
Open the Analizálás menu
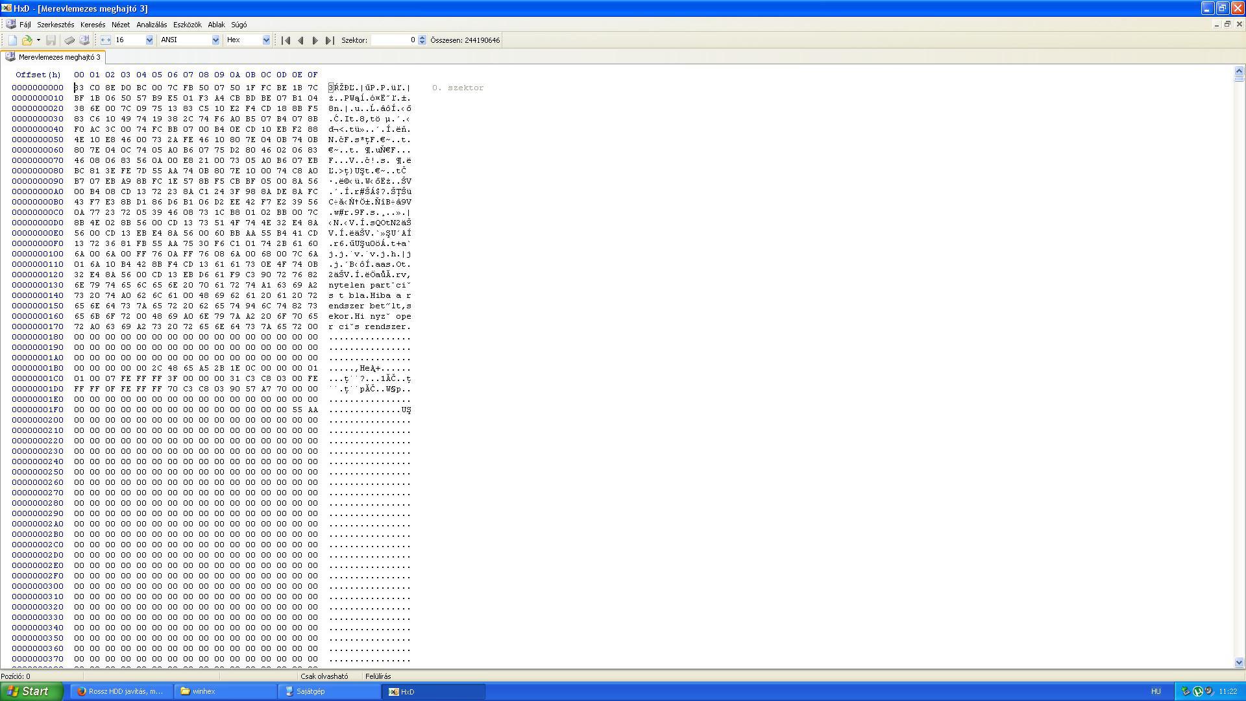click(151, 25)
